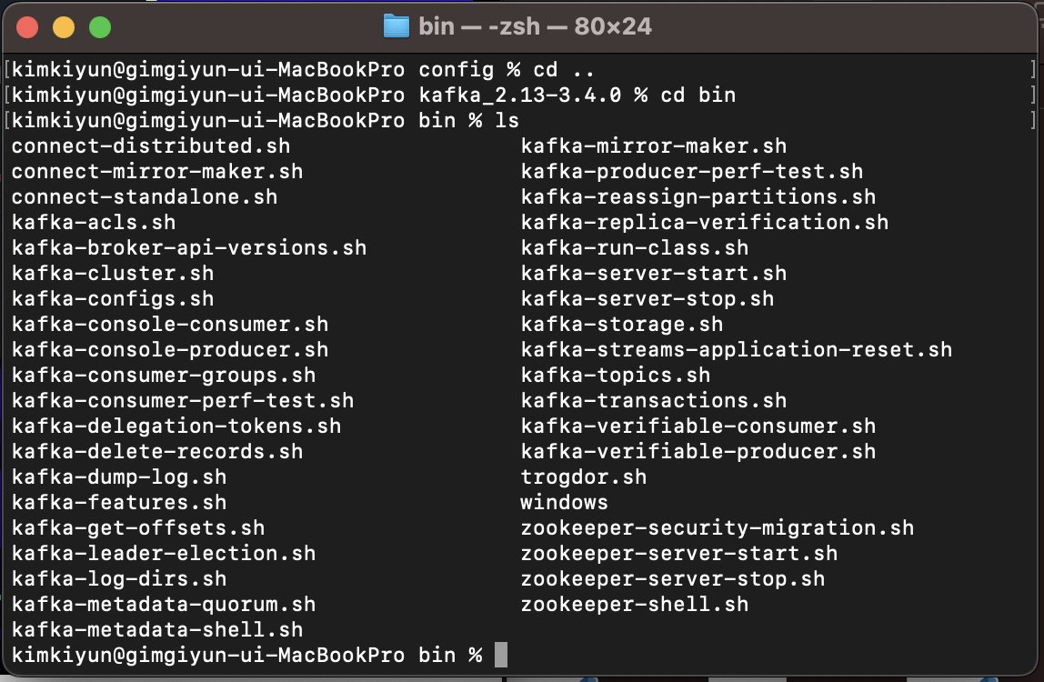Select kafka-acls.sh file name
Image resolution: width=1044 pixels, height=682 pixels.
coord(94,223)
